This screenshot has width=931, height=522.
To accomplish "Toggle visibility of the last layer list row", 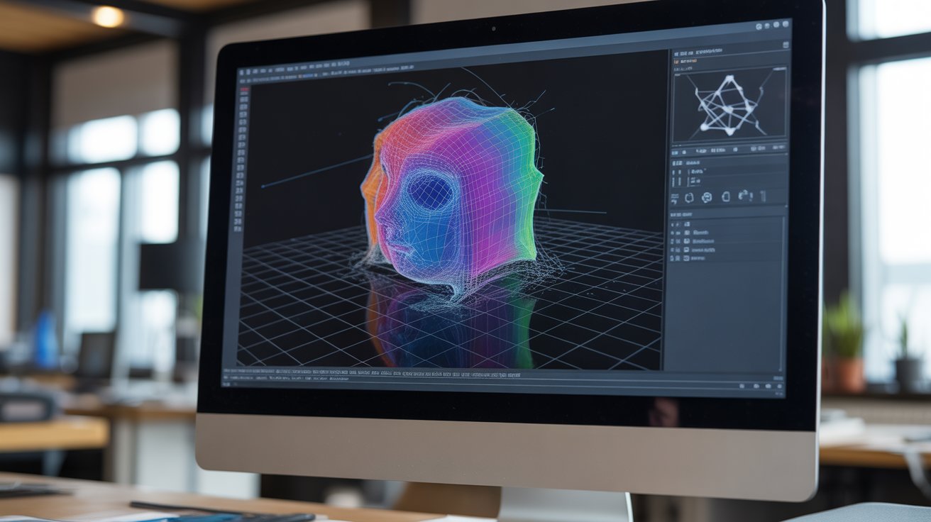I will click(x=672, y=257).
